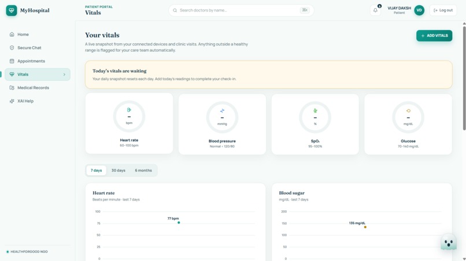Viewport: 466px width, 261px height.
Task: Click the page vertical scrollbar thumb
Action: pos(464,78)
